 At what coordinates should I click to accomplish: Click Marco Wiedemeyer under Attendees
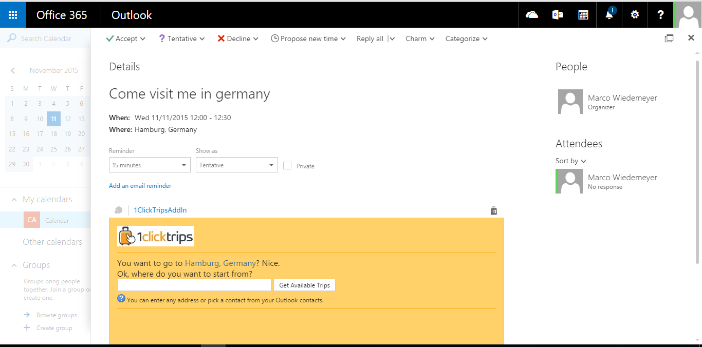pyautogui.click(x=622, y=177)
